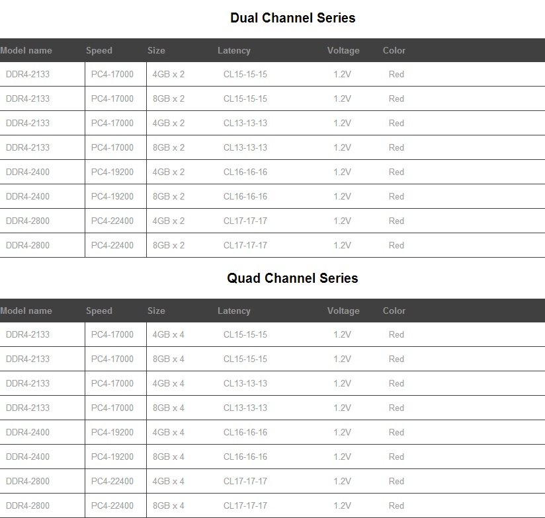Select Model name header in Dual Channel table
The height and width of the screenshot is (518, 545).
[26, 50]
